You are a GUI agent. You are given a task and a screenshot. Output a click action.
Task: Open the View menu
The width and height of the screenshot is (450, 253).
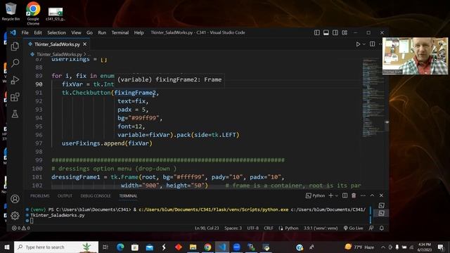pos(76,33)
